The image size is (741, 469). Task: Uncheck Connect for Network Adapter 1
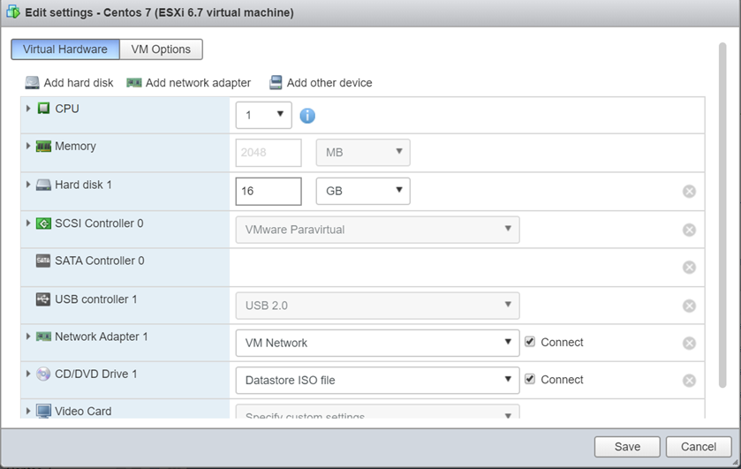click(530, 342)
